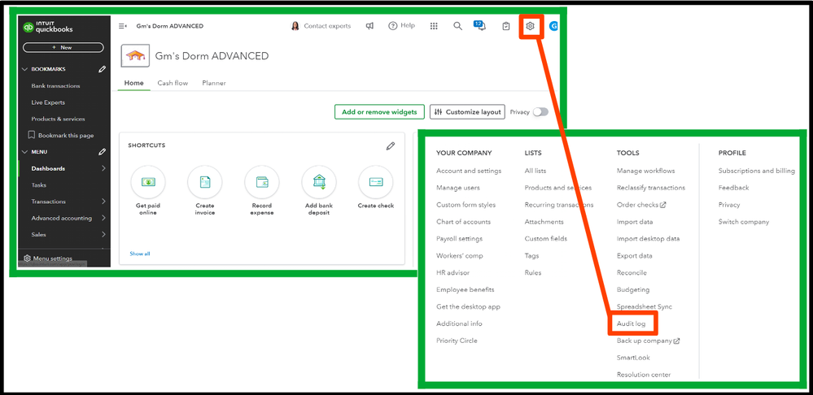Open Bank transactions bookmark
This screenshot has width=813, height=395.
tap(55, 86)
